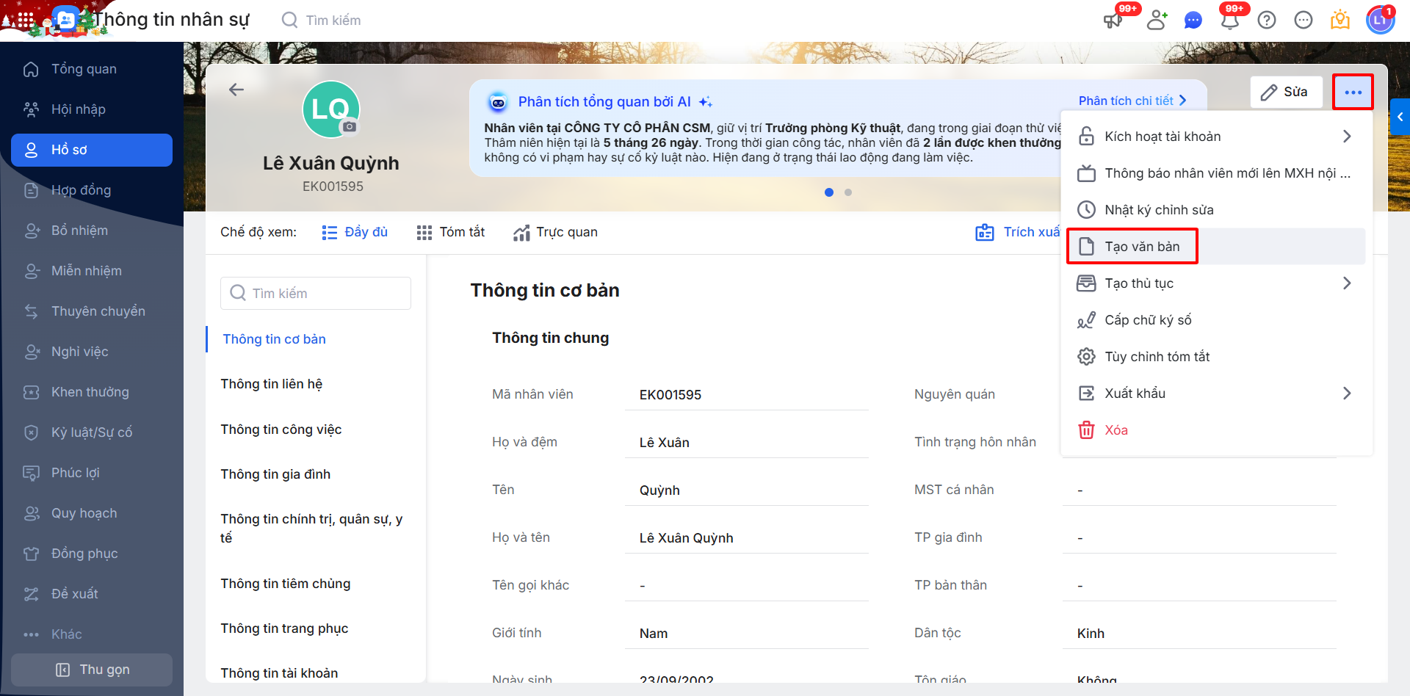Viewport: 1410px width, 696px height.
Task: Select Thông tin tiêm chủng section
Action: (286, 584)
